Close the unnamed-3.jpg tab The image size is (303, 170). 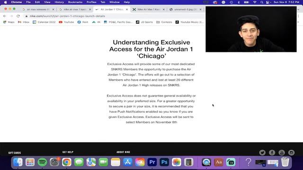pyautogui.click(x=200, y=9)
